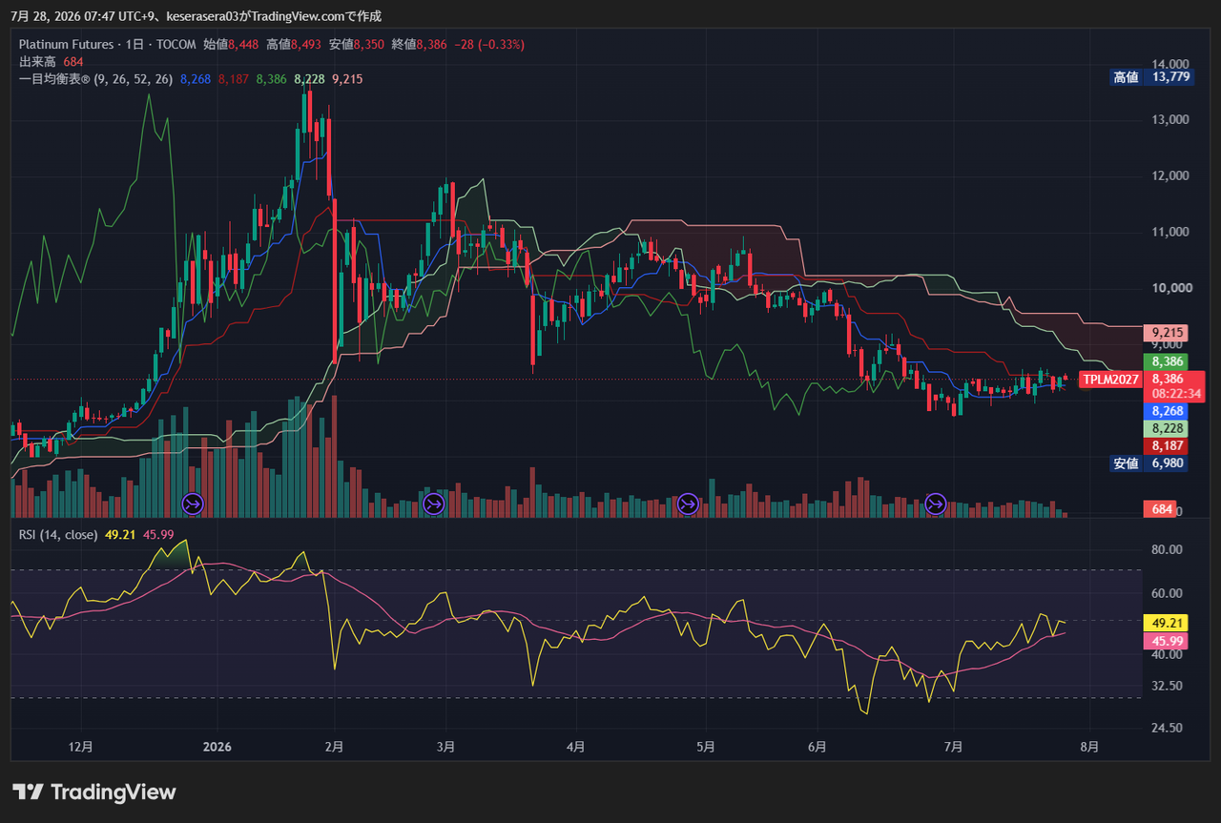Click the snapshot creation date and author line

point(196,15)
